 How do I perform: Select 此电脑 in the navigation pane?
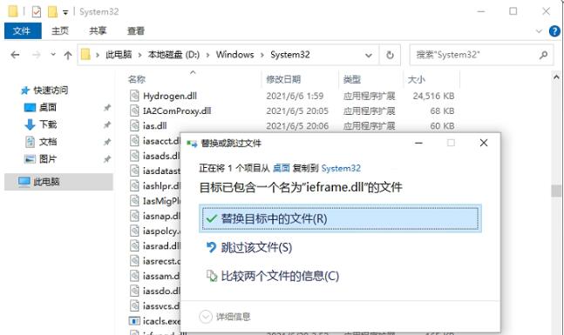[x=58, y=182]
